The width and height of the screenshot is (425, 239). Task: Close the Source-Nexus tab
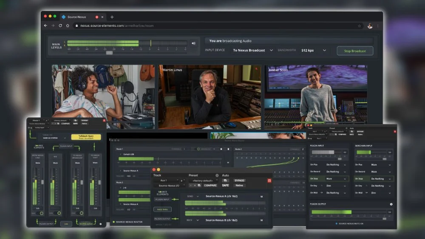pyautogui.click(x=102, y=17)
